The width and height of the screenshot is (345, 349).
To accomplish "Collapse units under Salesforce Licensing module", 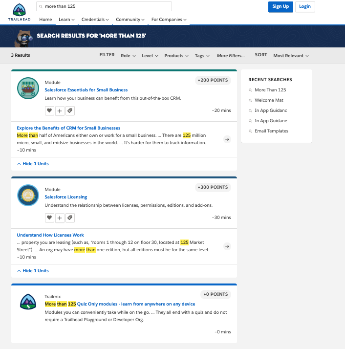I will pyautogui.click(x=33, y=271).
